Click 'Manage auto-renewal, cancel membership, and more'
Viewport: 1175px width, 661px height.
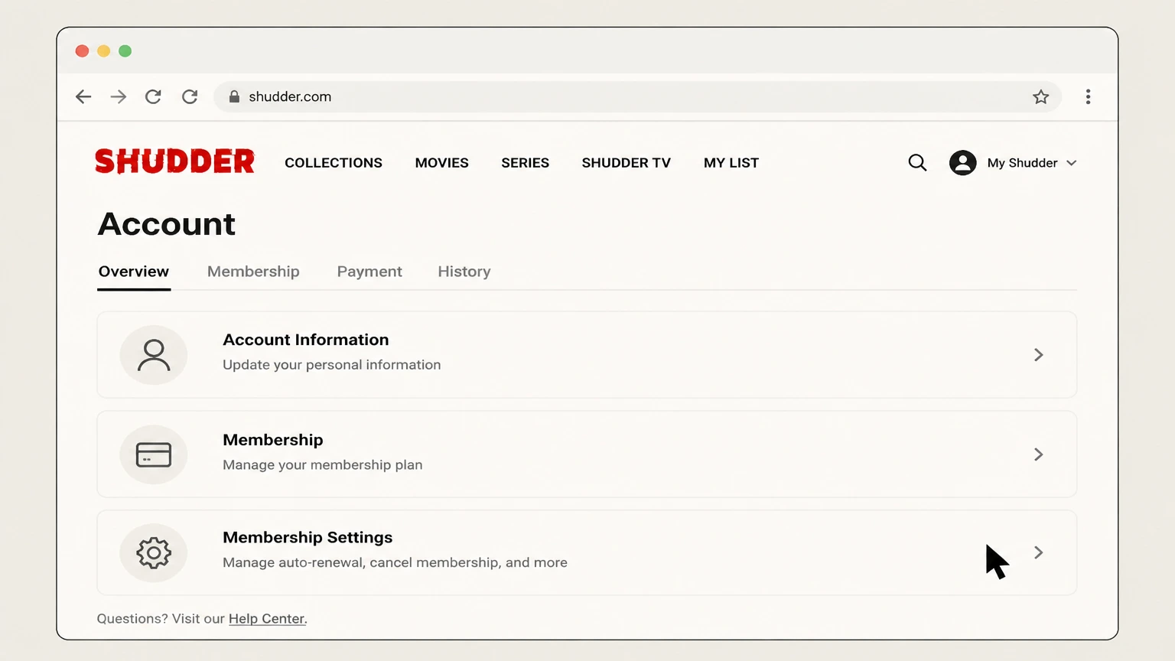(x=395, y=562)
